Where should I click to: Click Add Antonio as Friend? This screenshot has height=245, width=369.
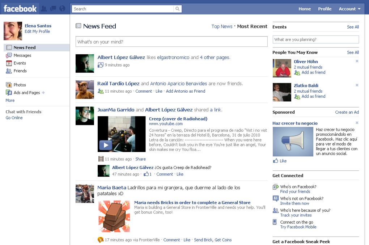tap(186, 91)
